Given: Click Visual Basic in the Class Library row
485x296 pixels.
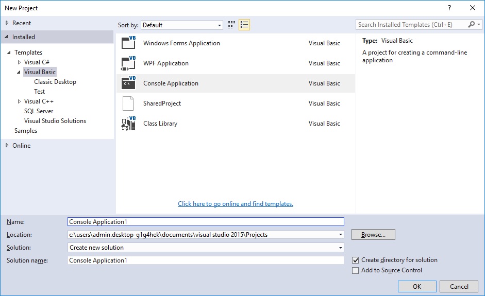Looking at the screenshot, I should coord(324,124).
